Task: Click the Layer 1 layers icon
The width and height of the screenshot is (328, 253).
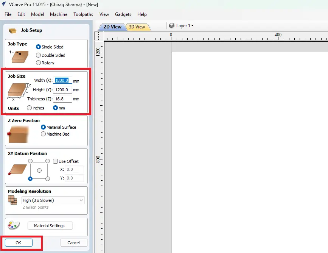Action: pyautogui.click(x=171, y=25)
